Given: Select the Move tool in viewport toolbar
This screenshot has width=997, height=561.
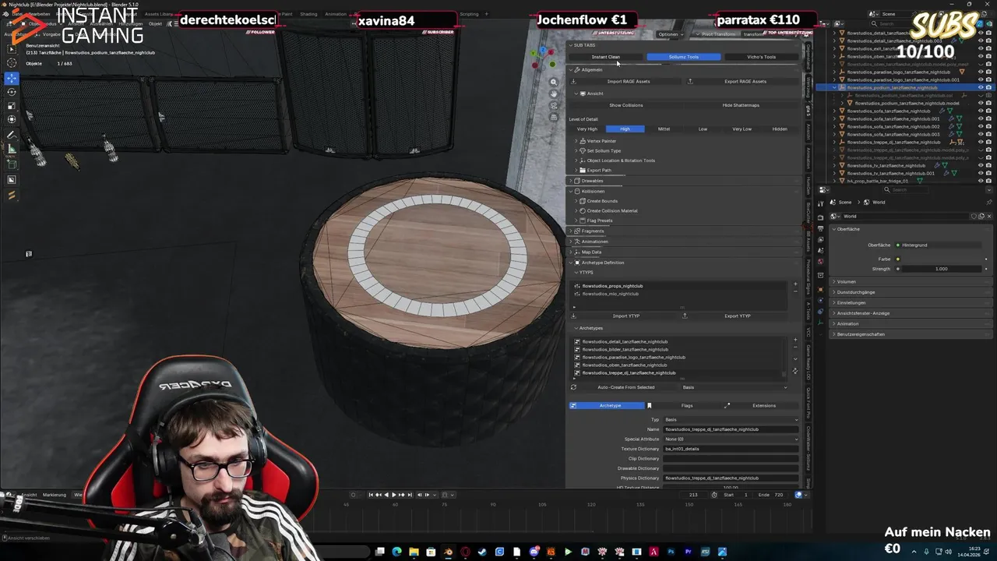Looking at the screenshot, I should coord(12,78).
